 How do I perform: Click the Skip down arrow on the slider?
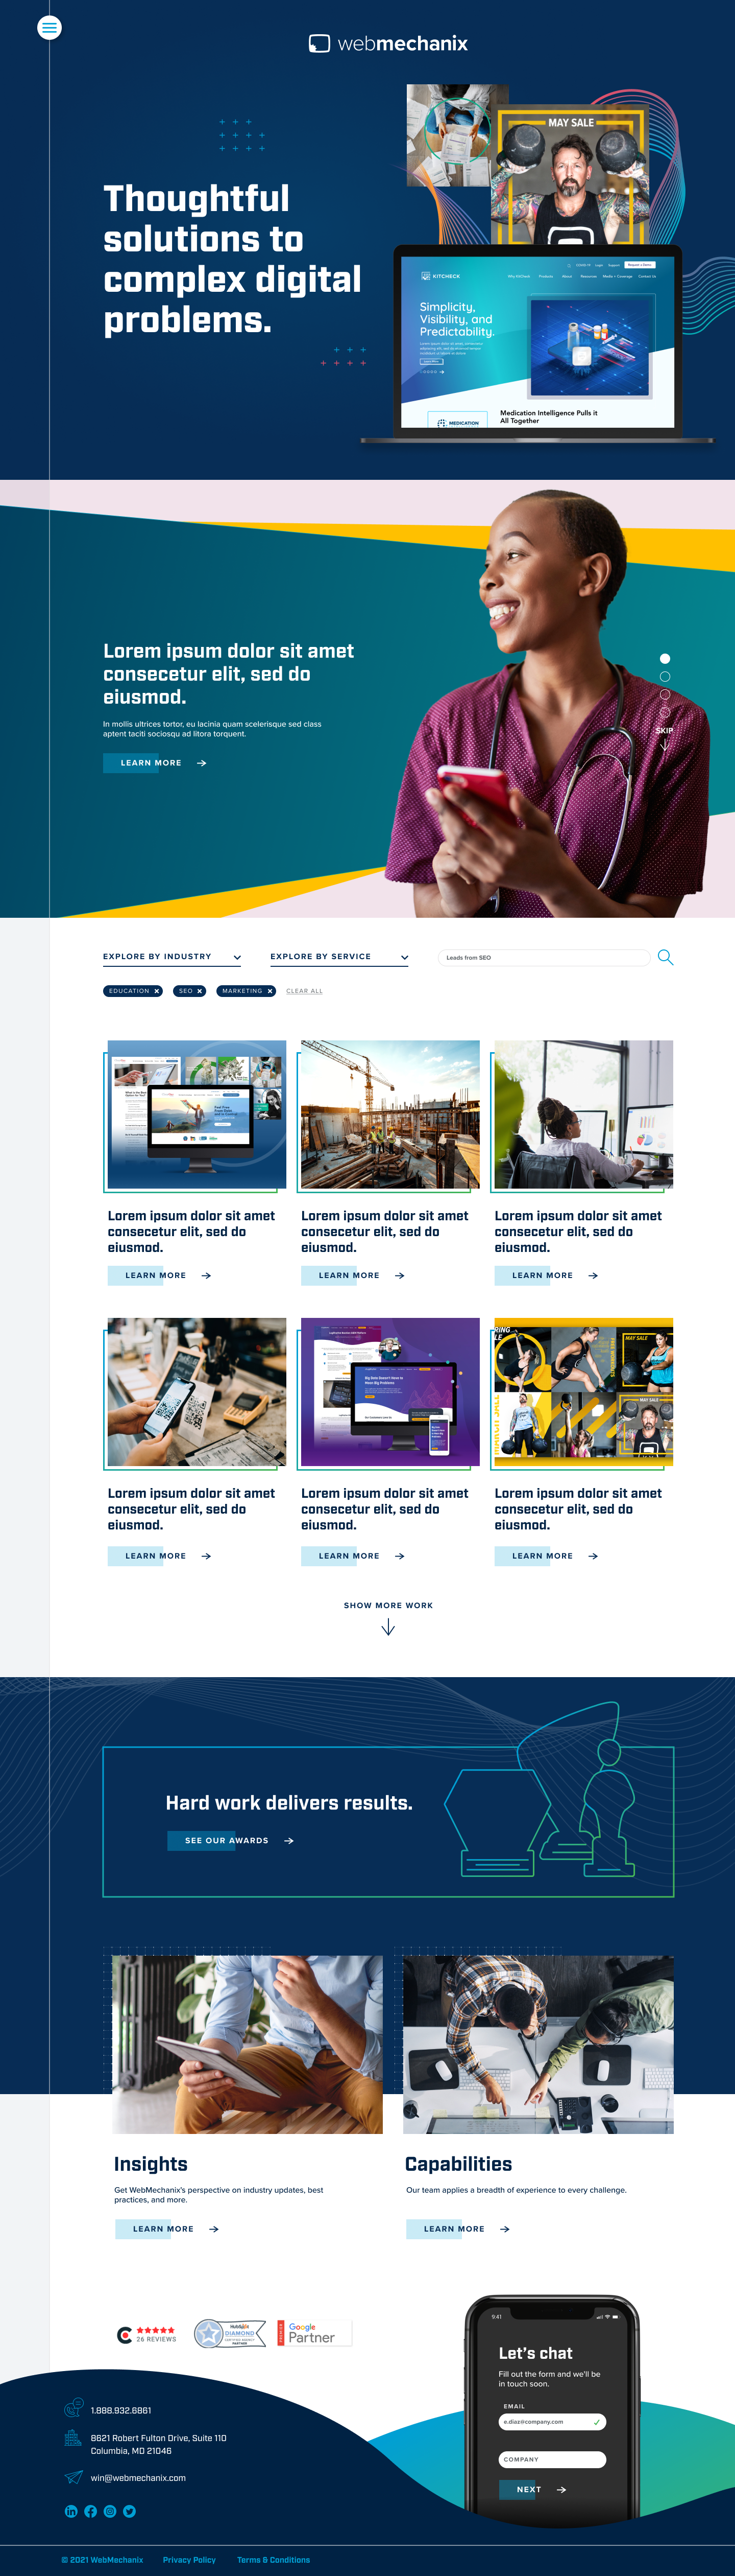[x=664, y=745]
